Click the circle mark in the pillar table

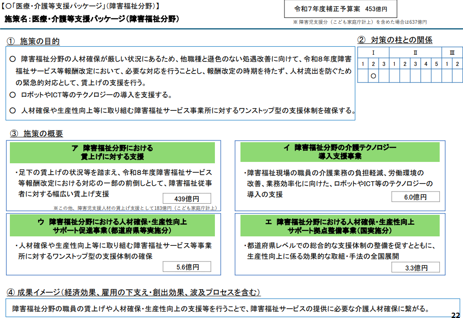[373, 76]
